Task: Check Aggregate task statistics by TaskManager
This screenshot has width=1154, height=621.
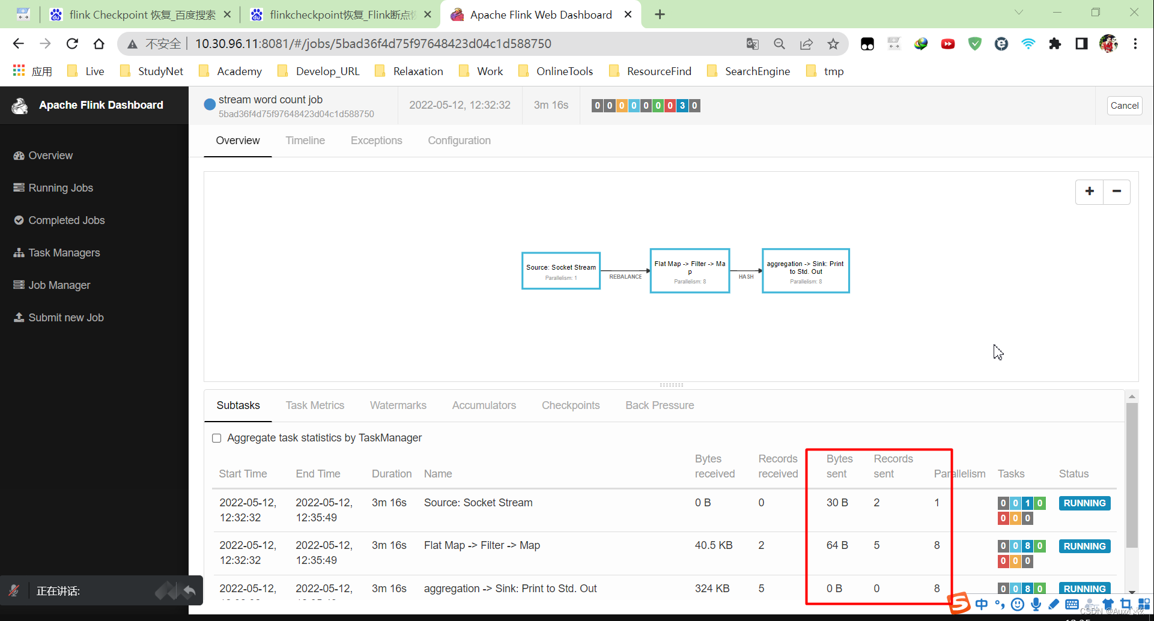Action: pyautogui.click(x=217, y=438)
